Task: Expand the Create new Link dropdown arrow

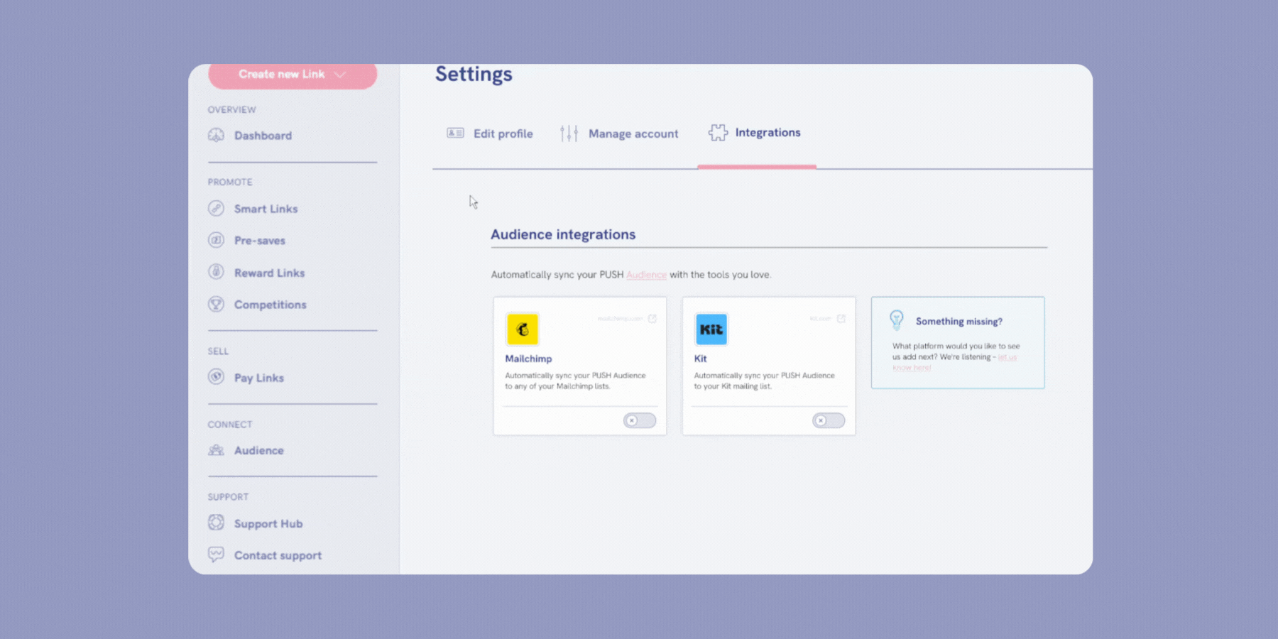Action: [x=340, y=75]
